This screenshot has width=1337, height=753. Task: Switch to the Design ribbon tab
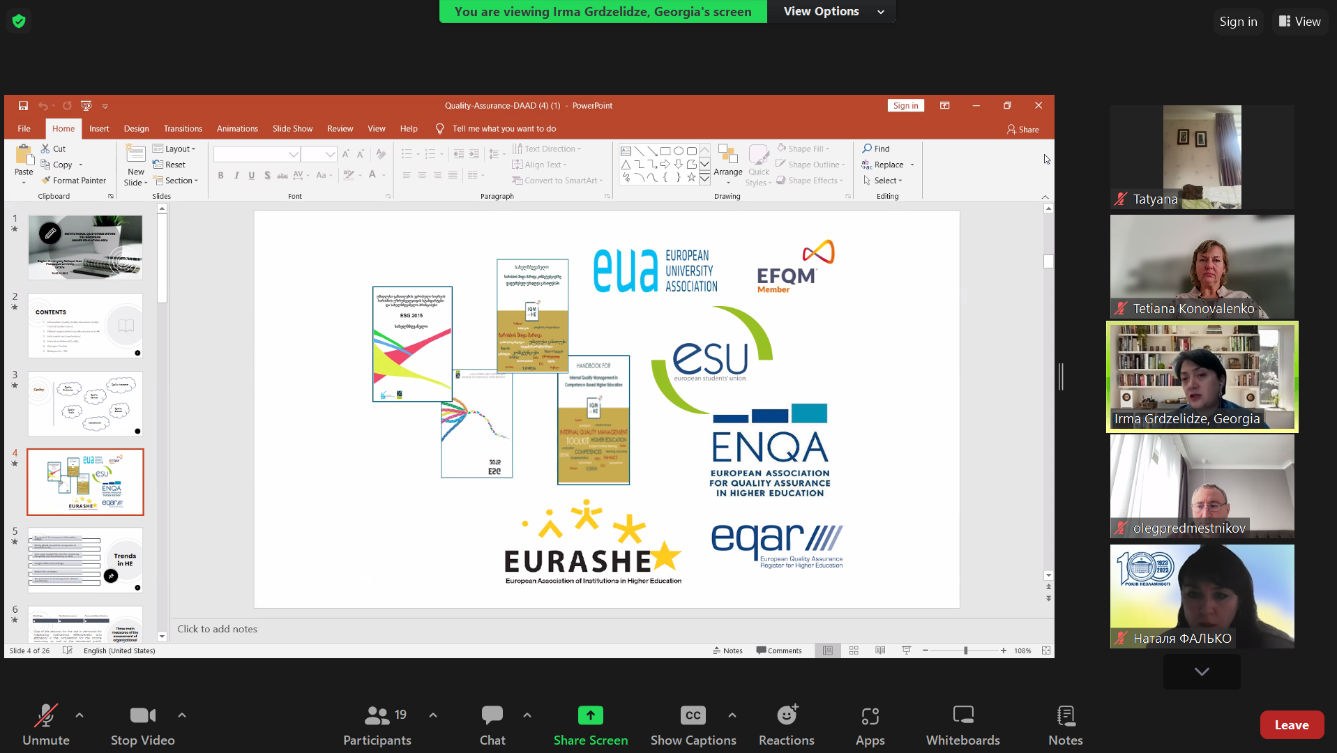tap(136, 128)
